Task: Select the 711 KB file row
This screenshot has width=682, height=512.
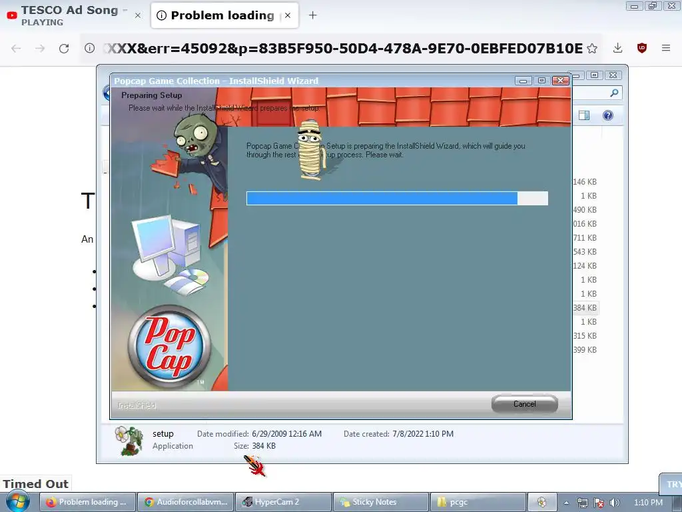Action: (x=585, y=238)
